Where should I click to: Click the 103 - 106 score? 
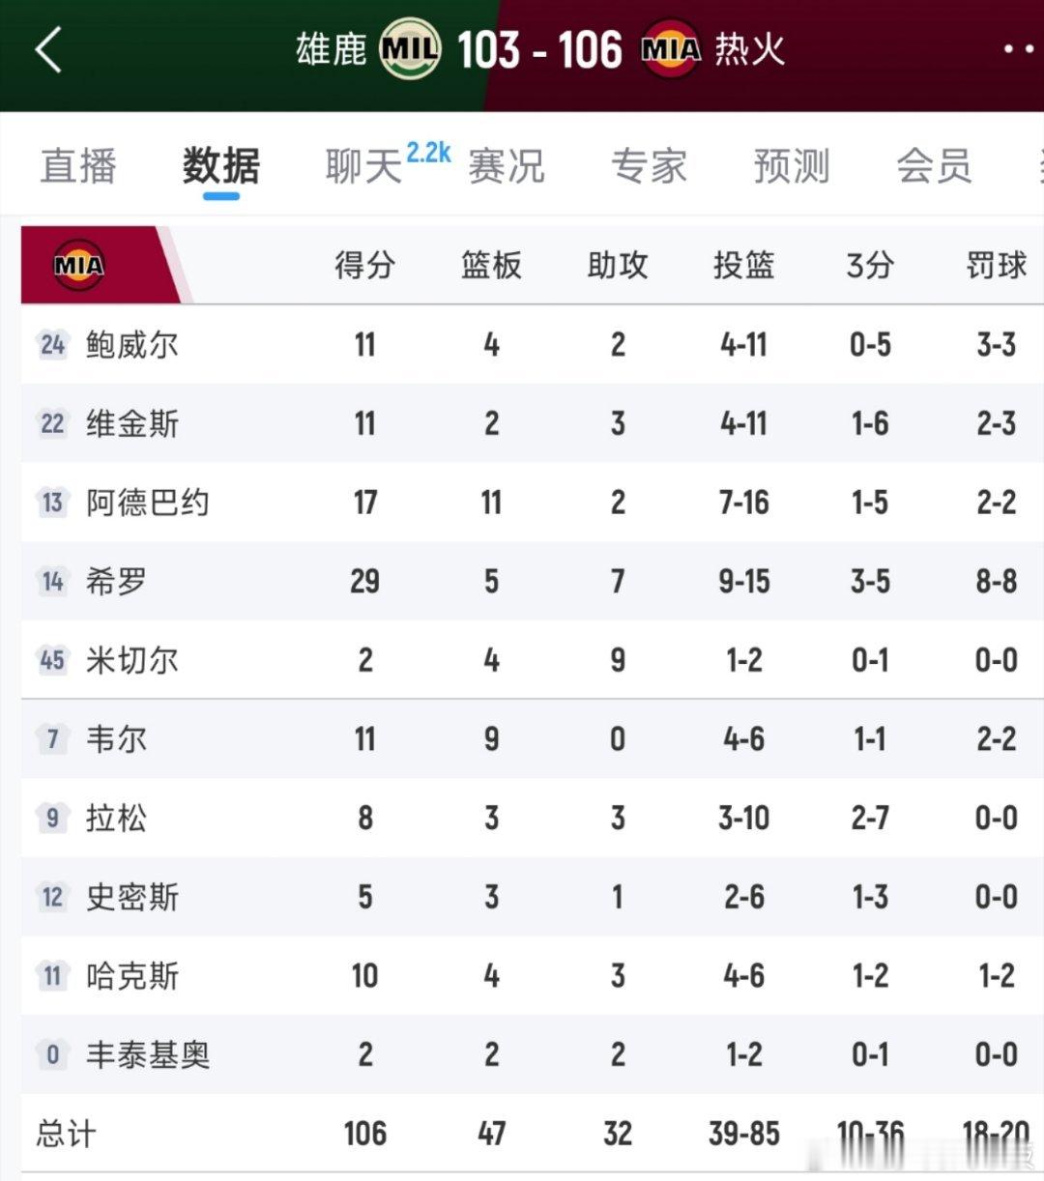pos(539,49)
